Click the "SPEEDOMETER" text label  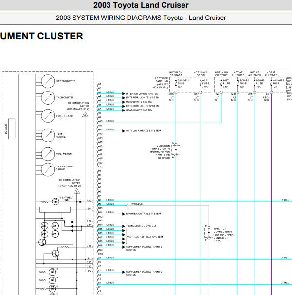(66, 81)
